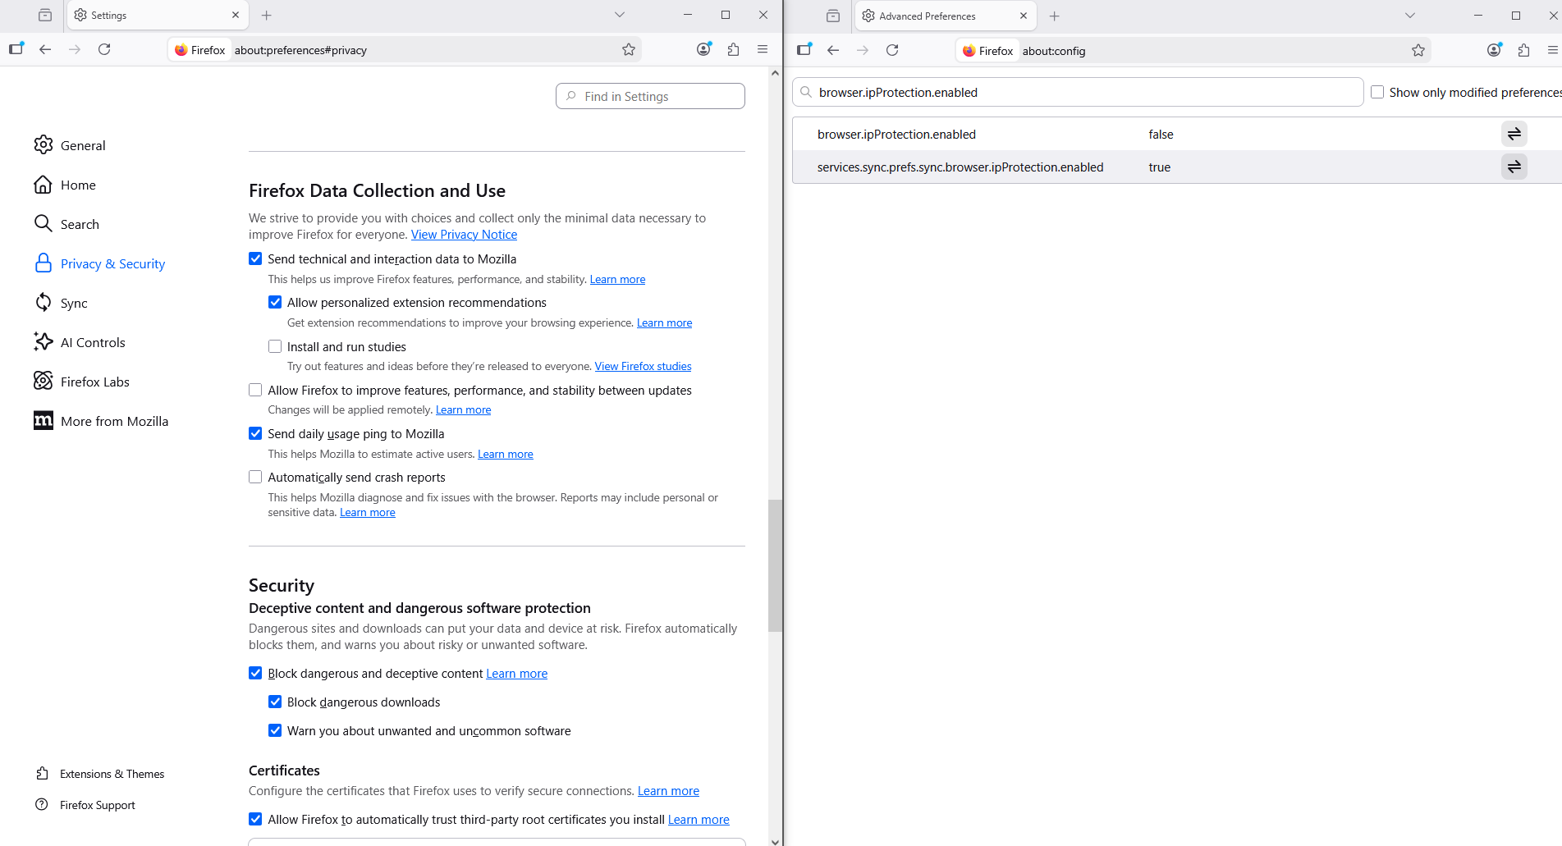
Task: Expand the list all tabs dropdown in about:config window
Action: (1410, 16)
